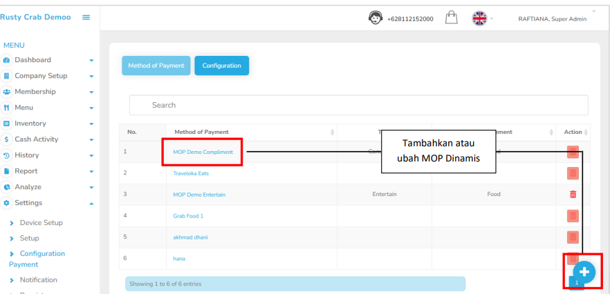Collapse the Settings menu

91,204
